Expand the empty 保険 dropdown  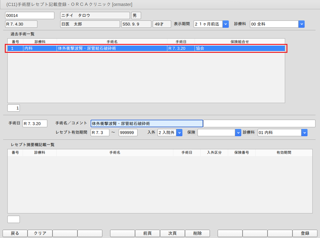click(x=238, y=133)
